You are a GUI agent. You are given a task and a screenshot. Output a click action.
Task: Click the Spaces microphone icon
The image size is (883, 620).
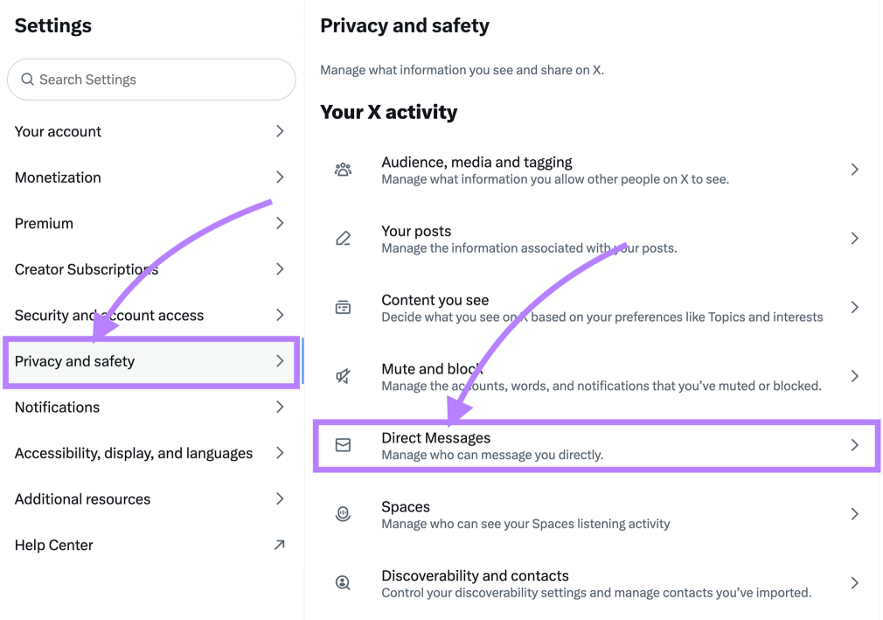343,514
